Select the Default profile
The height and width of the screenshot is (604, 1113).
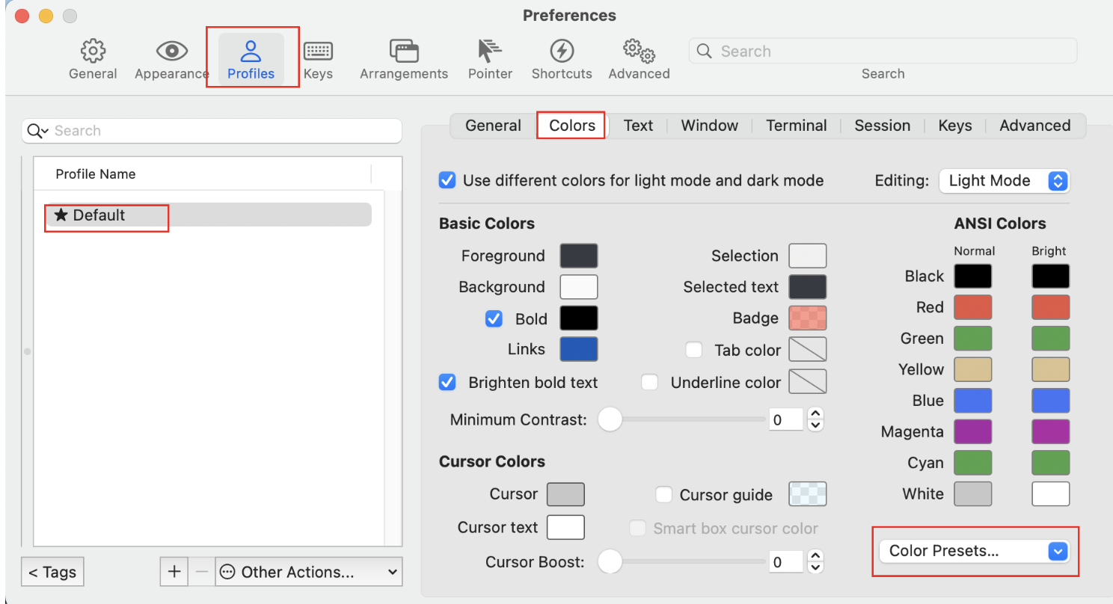pyautogui.click(x=209, y=215)
